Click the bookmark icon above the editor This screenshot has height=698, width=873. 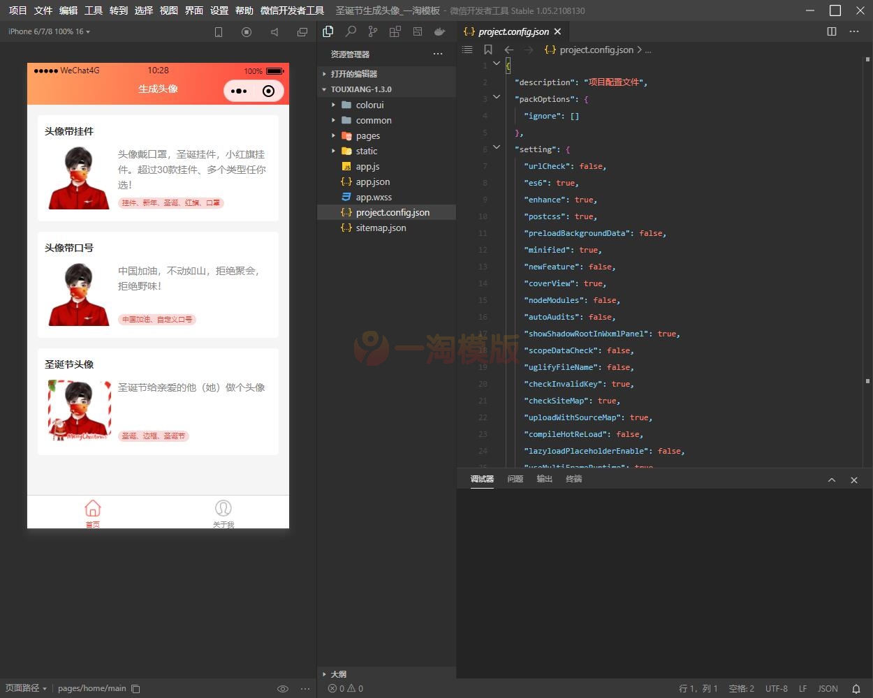pos(488,50)
